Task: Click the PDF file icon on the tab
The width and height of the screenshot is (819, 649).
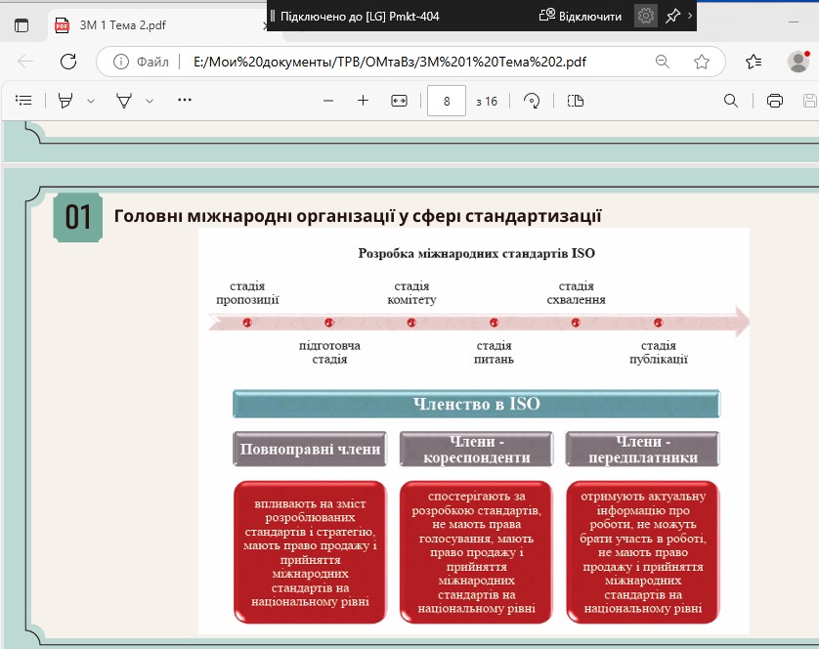Action: 63,25
